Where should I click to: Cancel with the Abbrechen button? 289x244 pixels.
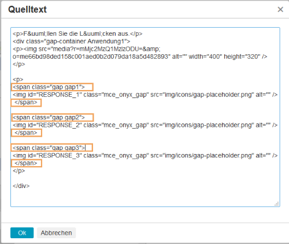(56, 232)
